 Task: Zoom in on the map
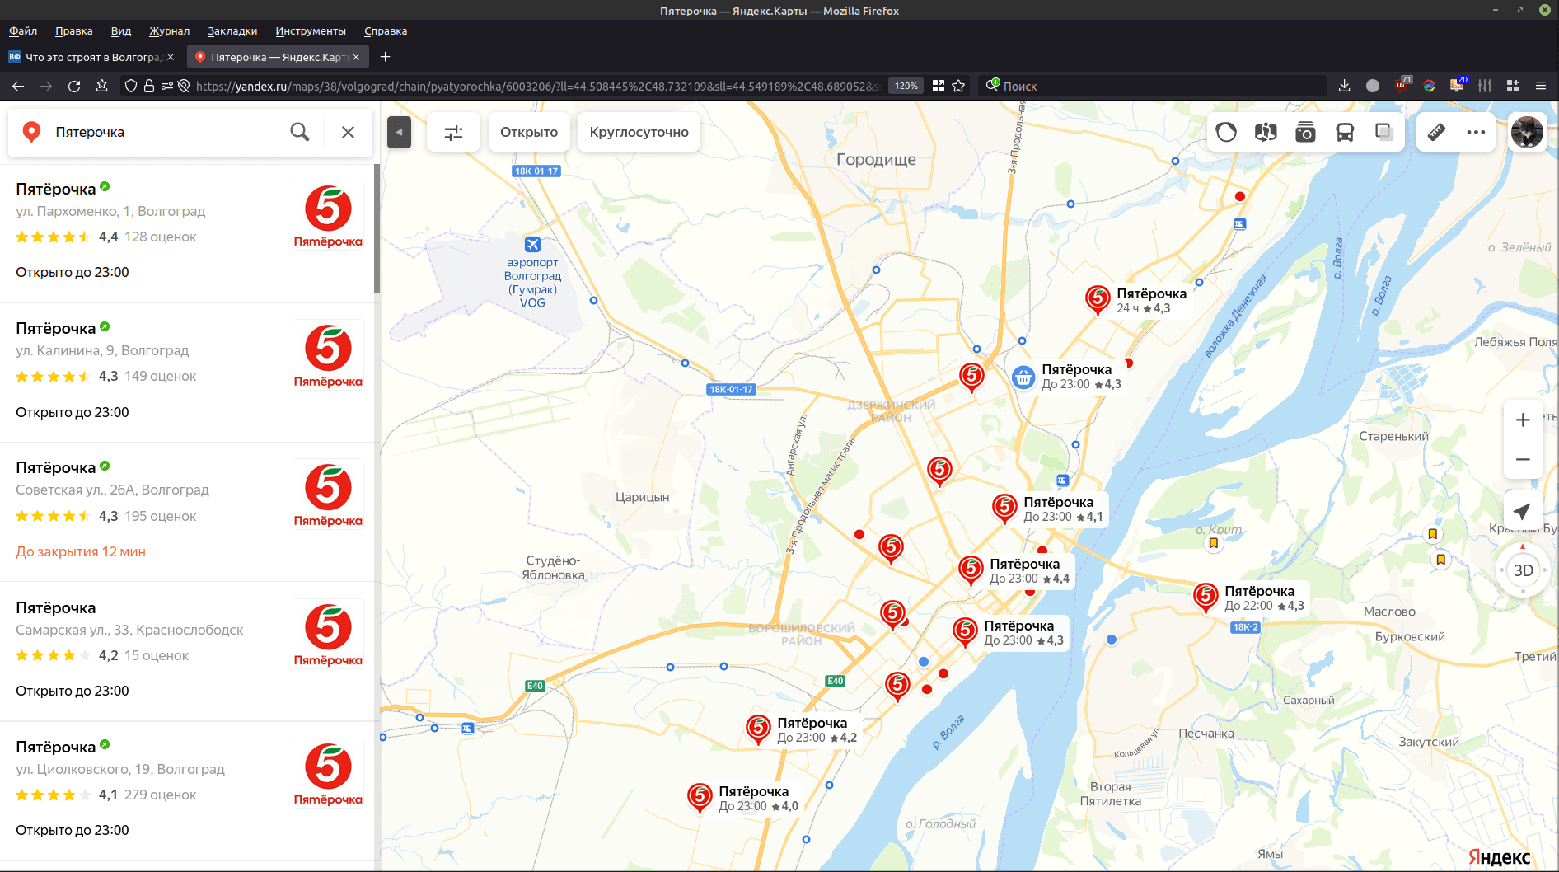click(x=1523, y=420)
